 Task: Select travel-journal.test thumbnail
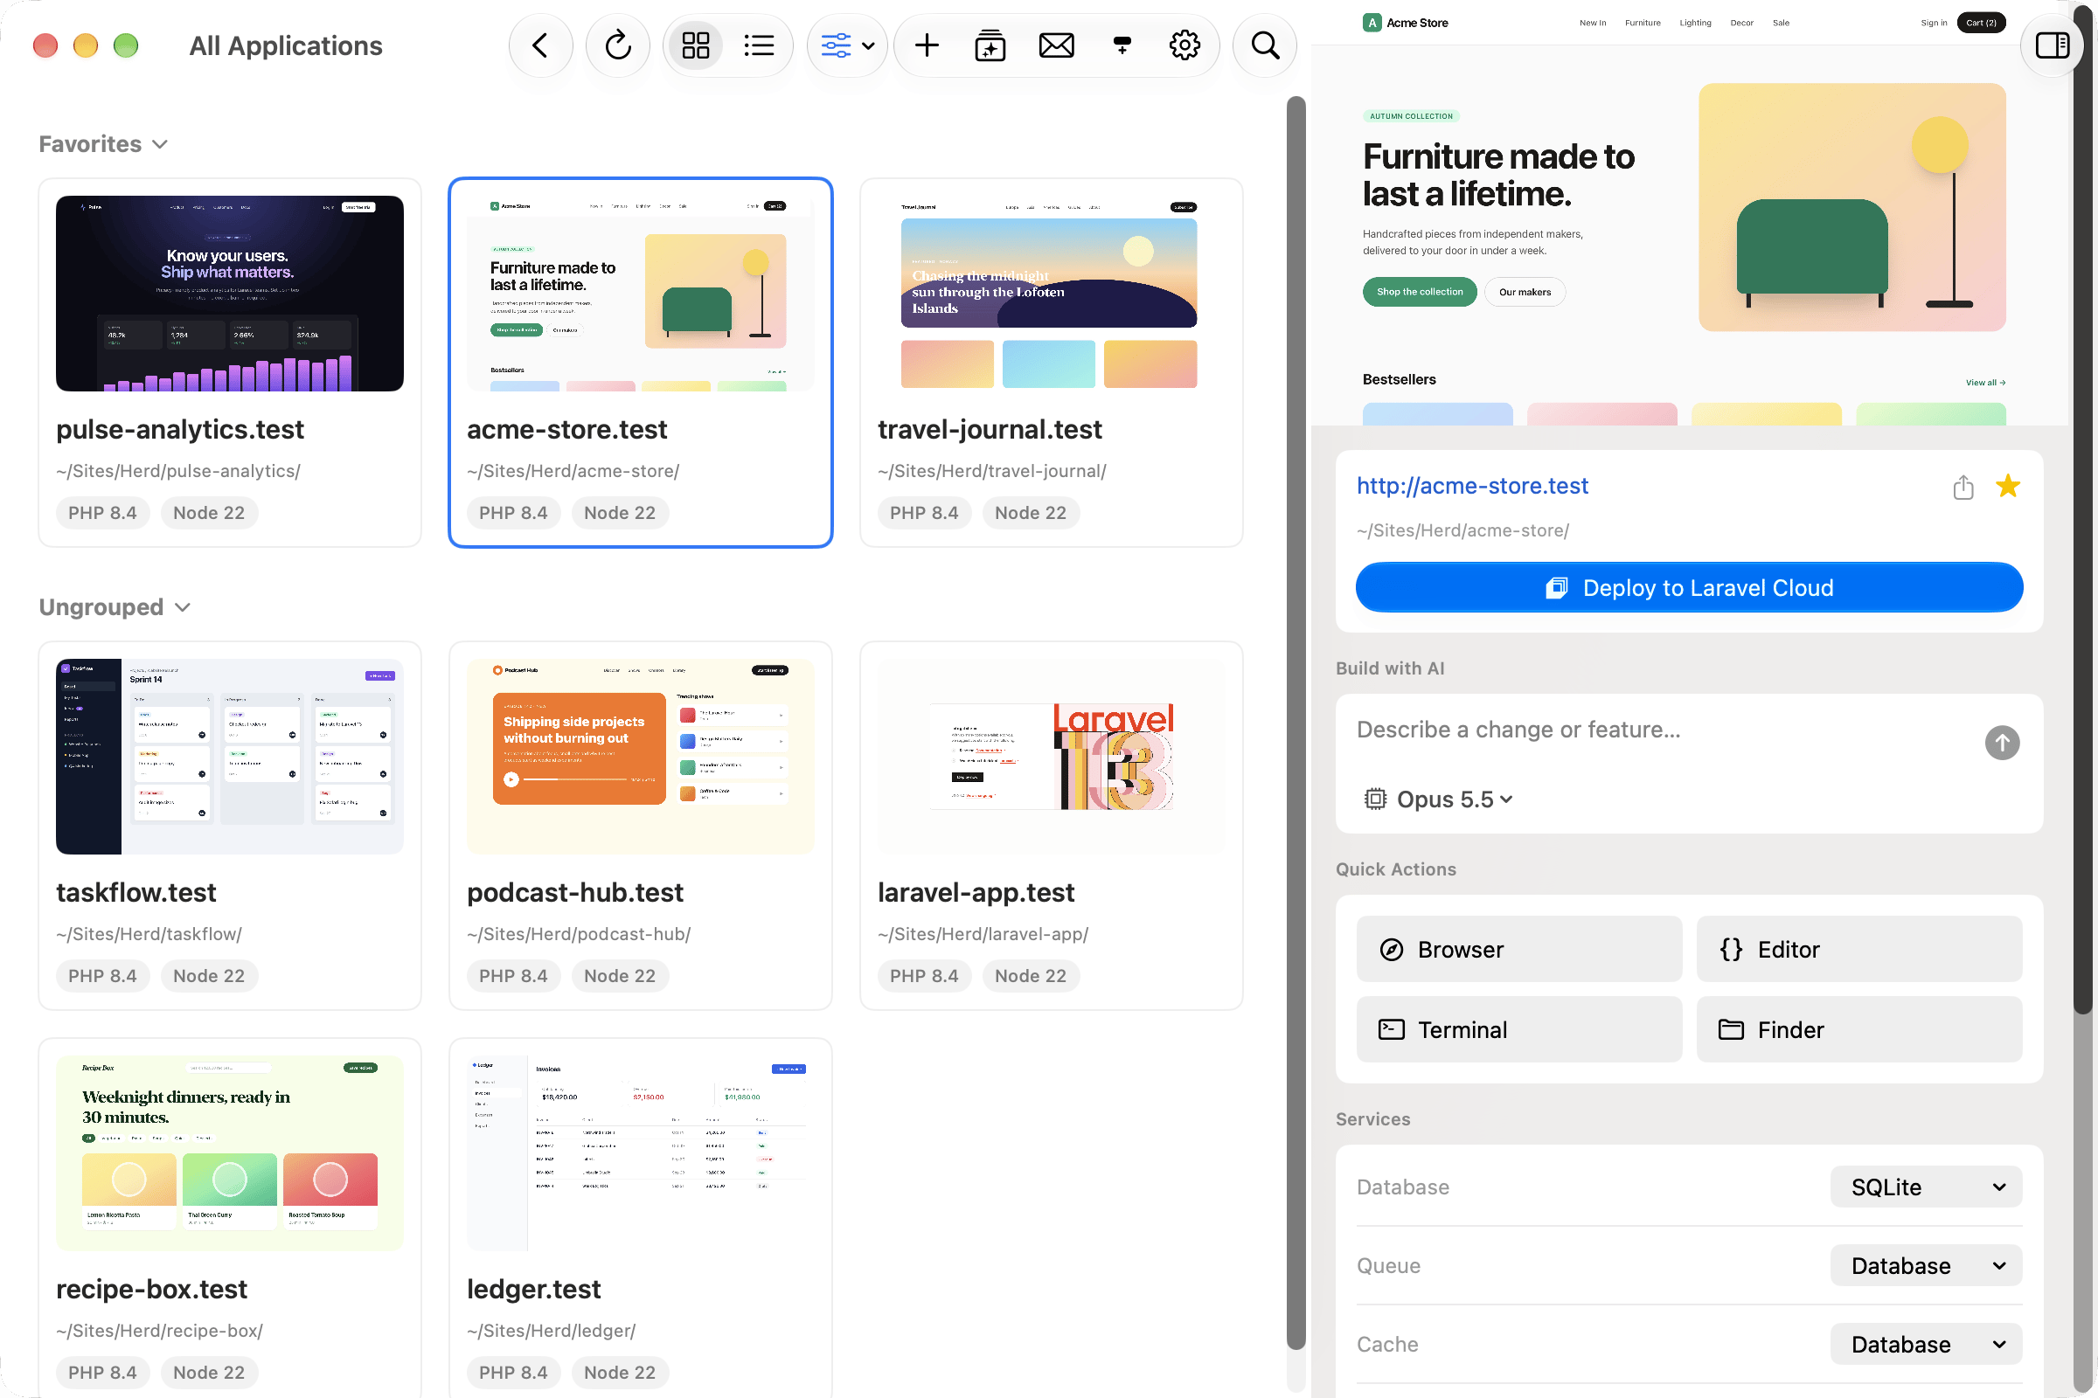[1051, 294]
